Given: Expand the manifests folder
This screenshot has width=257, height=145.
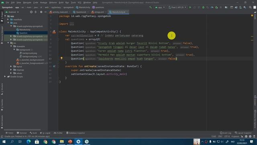Looking at the screenshot, I should click(x=8, y=20).
